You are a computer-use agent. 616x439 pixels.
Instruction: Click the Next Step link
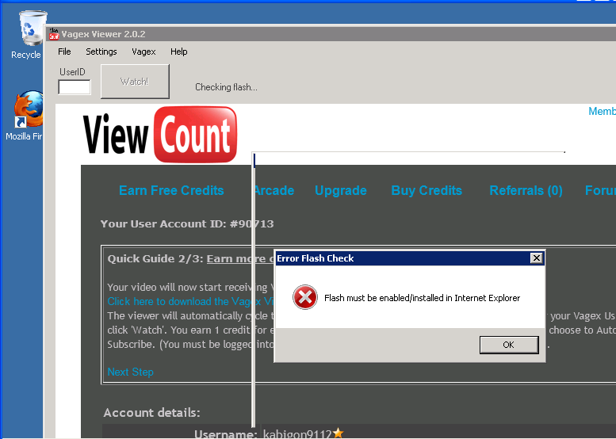(131, 372)
